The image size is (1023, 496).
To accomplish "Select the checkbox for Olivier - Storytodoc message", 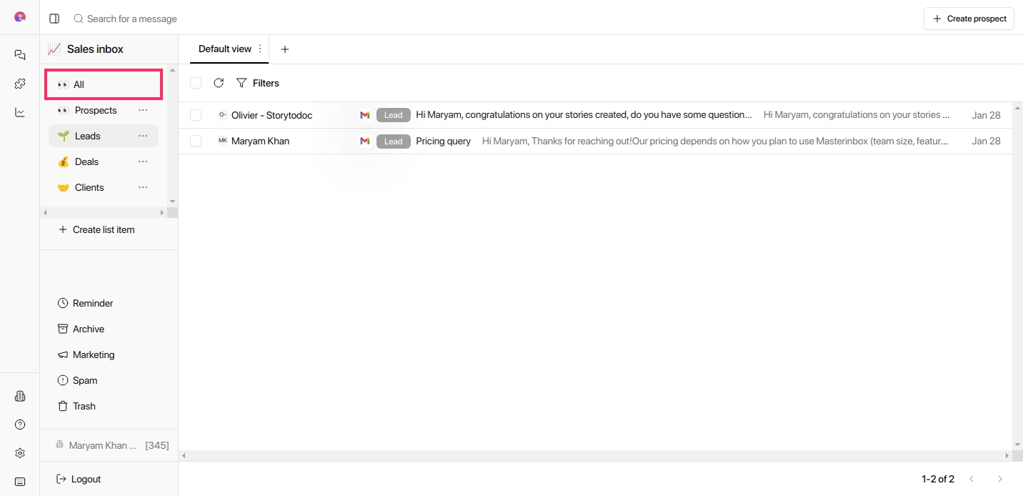I will (x=196, y=114).
